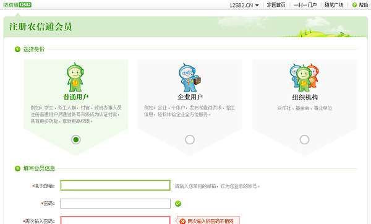This screenshot has height=224, width=371.
Task: Click the red error icon in mismatch message
Action: coord(182,222)
